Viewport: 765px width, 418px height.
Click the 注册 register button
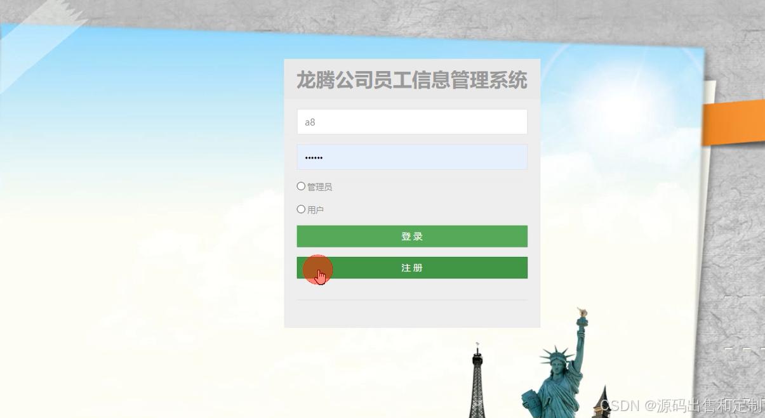tap(412, 268)
